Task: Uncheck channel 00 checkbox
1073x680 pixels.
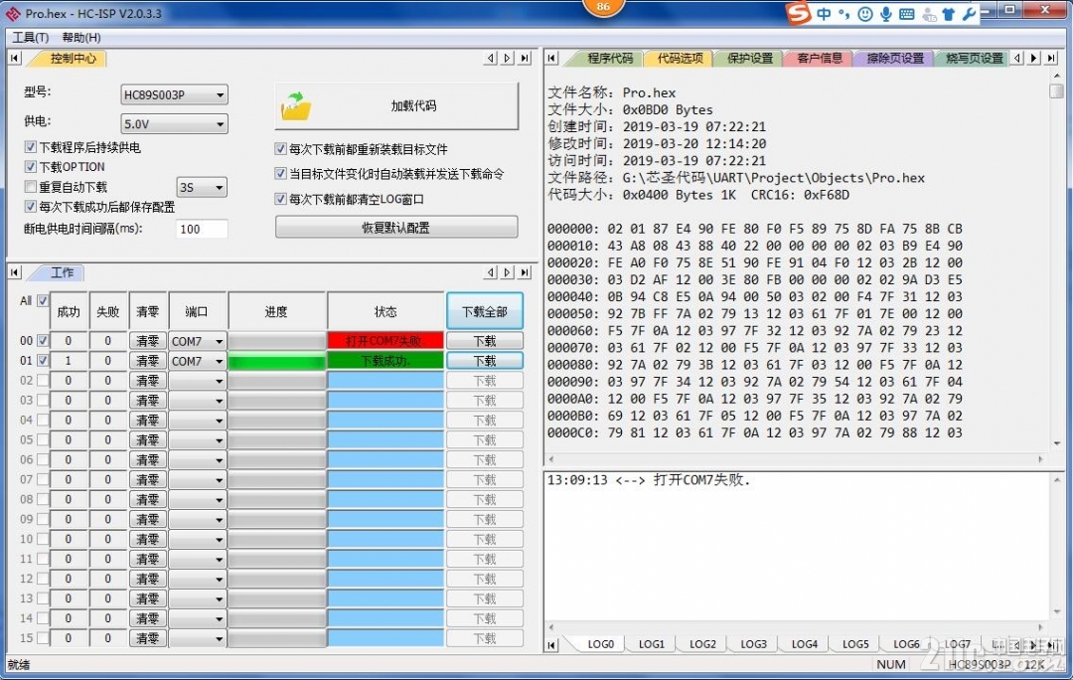Action: 43,340
